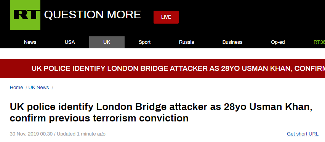Follow the Home breadcrumb link
The width and height of the screenshot is (325, 142).
16,88
